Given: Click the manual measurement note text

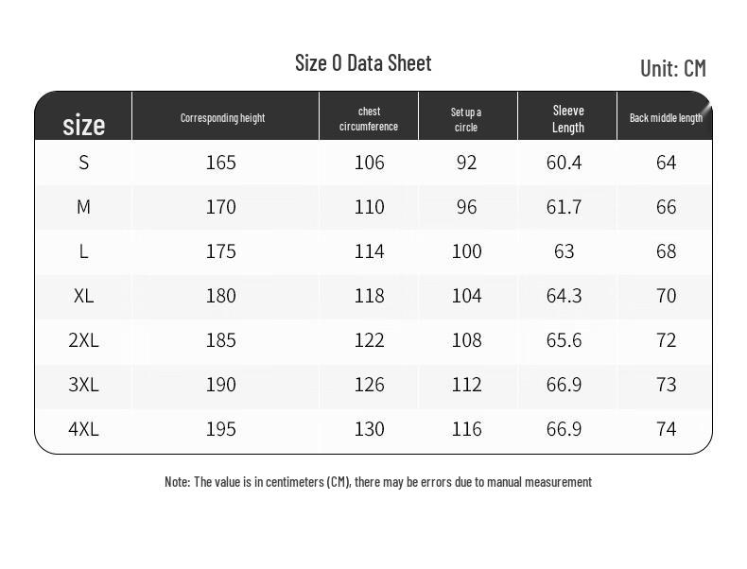Looking at the screenshot, I should (x=378, y=482).
